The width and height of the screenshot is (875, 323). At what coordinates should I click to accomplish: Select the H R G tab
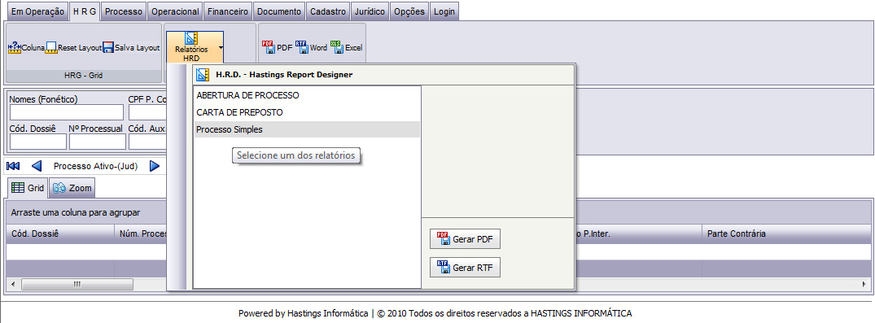tap(85, 11)
